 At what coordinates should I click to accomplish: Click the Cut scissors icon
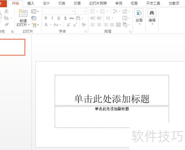click(6, 11)
